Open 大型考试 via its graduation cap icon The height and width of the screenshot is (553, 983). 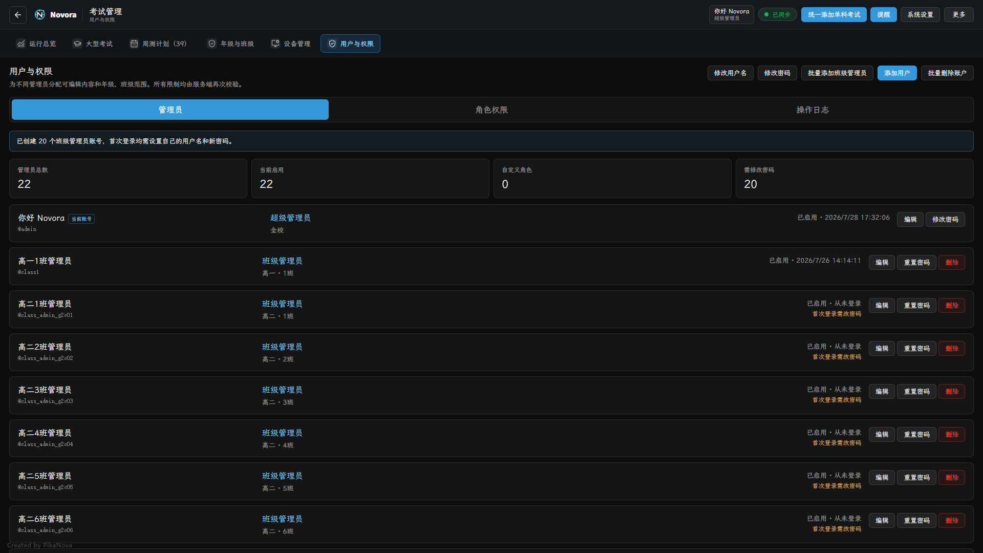[77, 44]
